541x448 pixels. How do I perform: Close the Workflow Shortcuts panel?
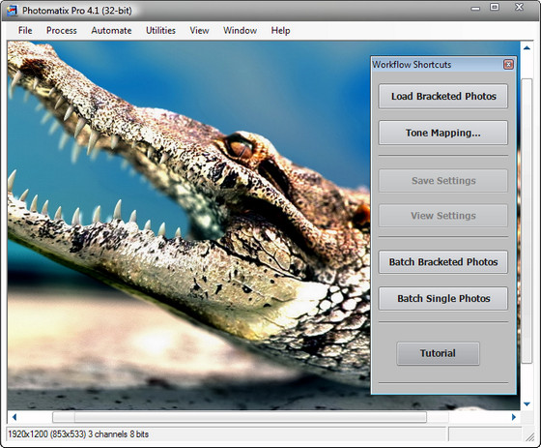click(508, 65)
